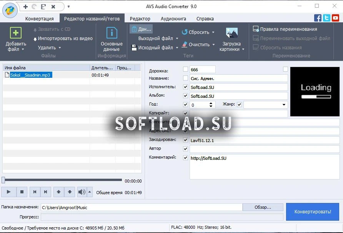Click the X icon in quick access toolbar

coord(53,7)
